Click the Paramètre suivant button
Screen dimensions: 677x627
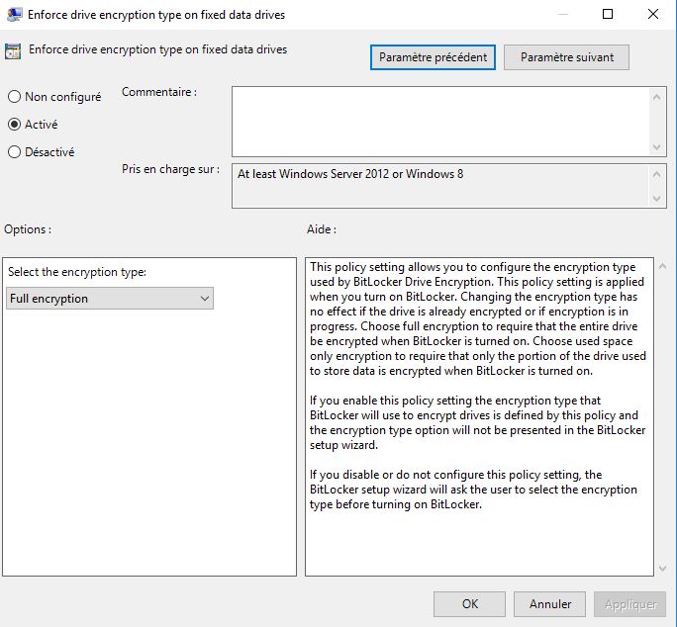(566, 57)
